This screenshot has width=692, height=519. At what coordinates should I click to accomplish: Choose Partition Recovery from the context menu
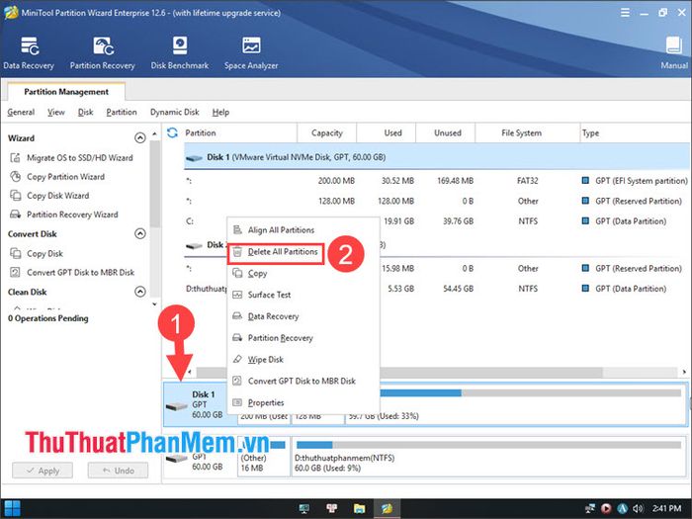pos(303,338)
